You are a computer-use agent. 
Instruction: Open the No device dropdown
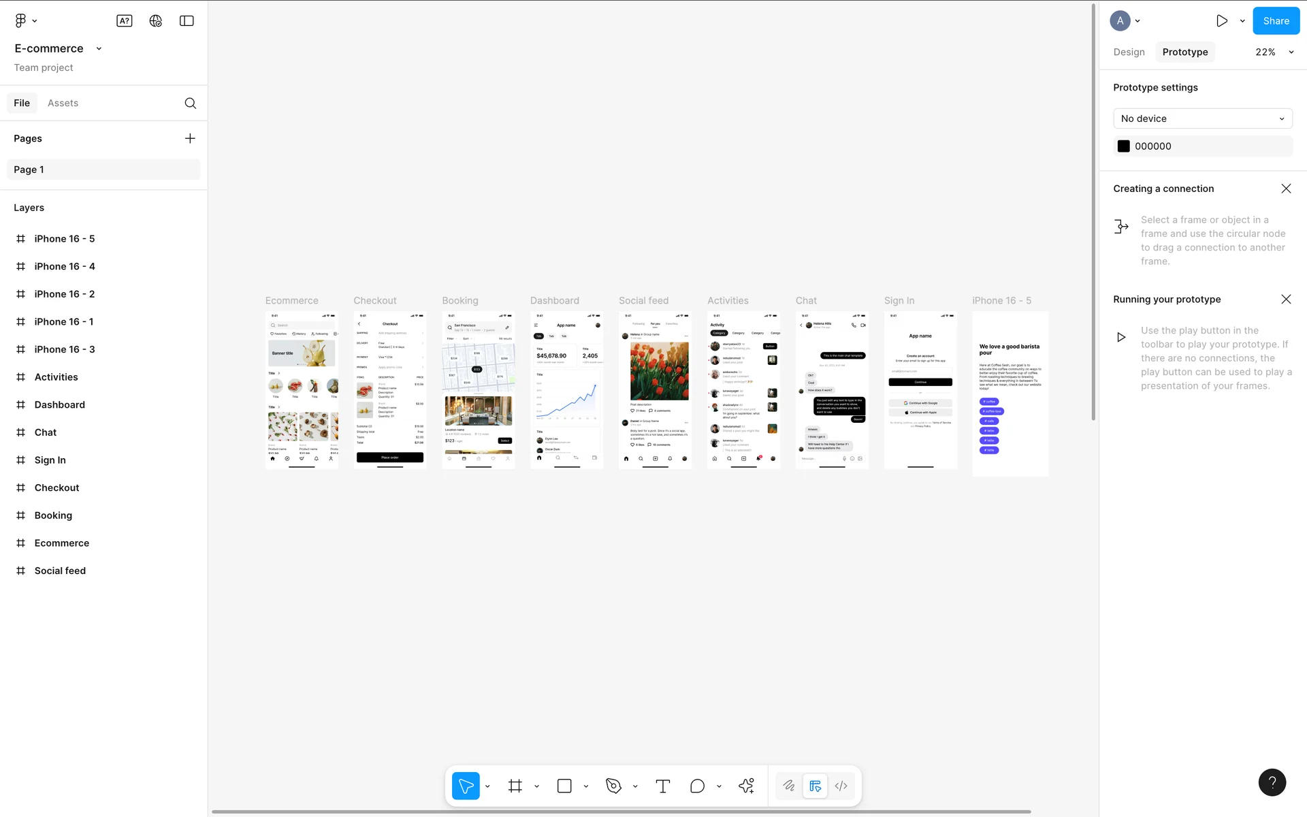tap(1202, 118)
